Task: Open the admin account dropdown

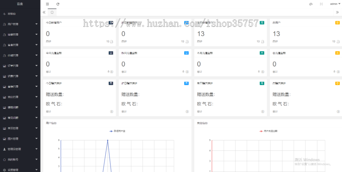Action: [x=335, y=4]
